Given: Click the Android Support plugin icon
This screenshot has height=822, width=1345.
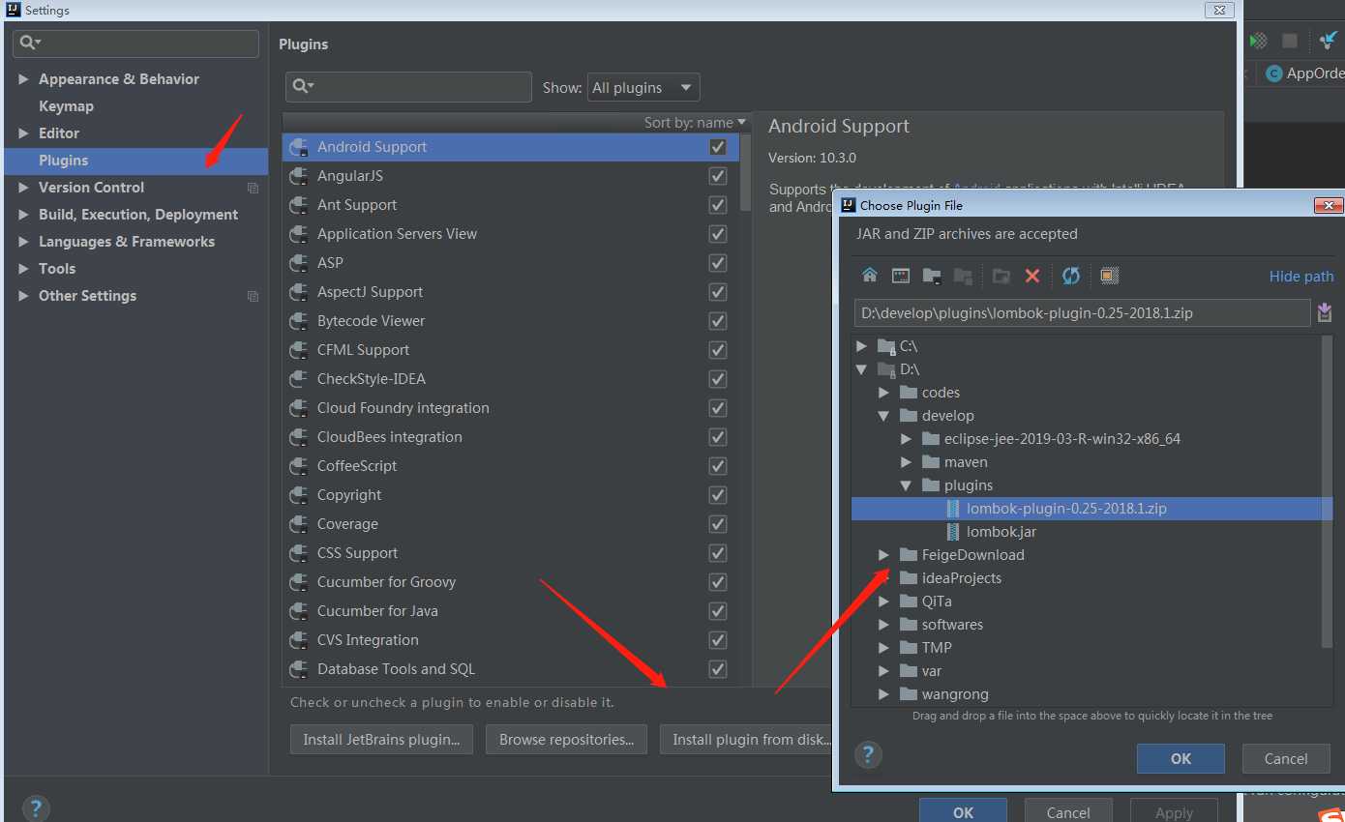Looking at the screenshot, I should 300,147.
